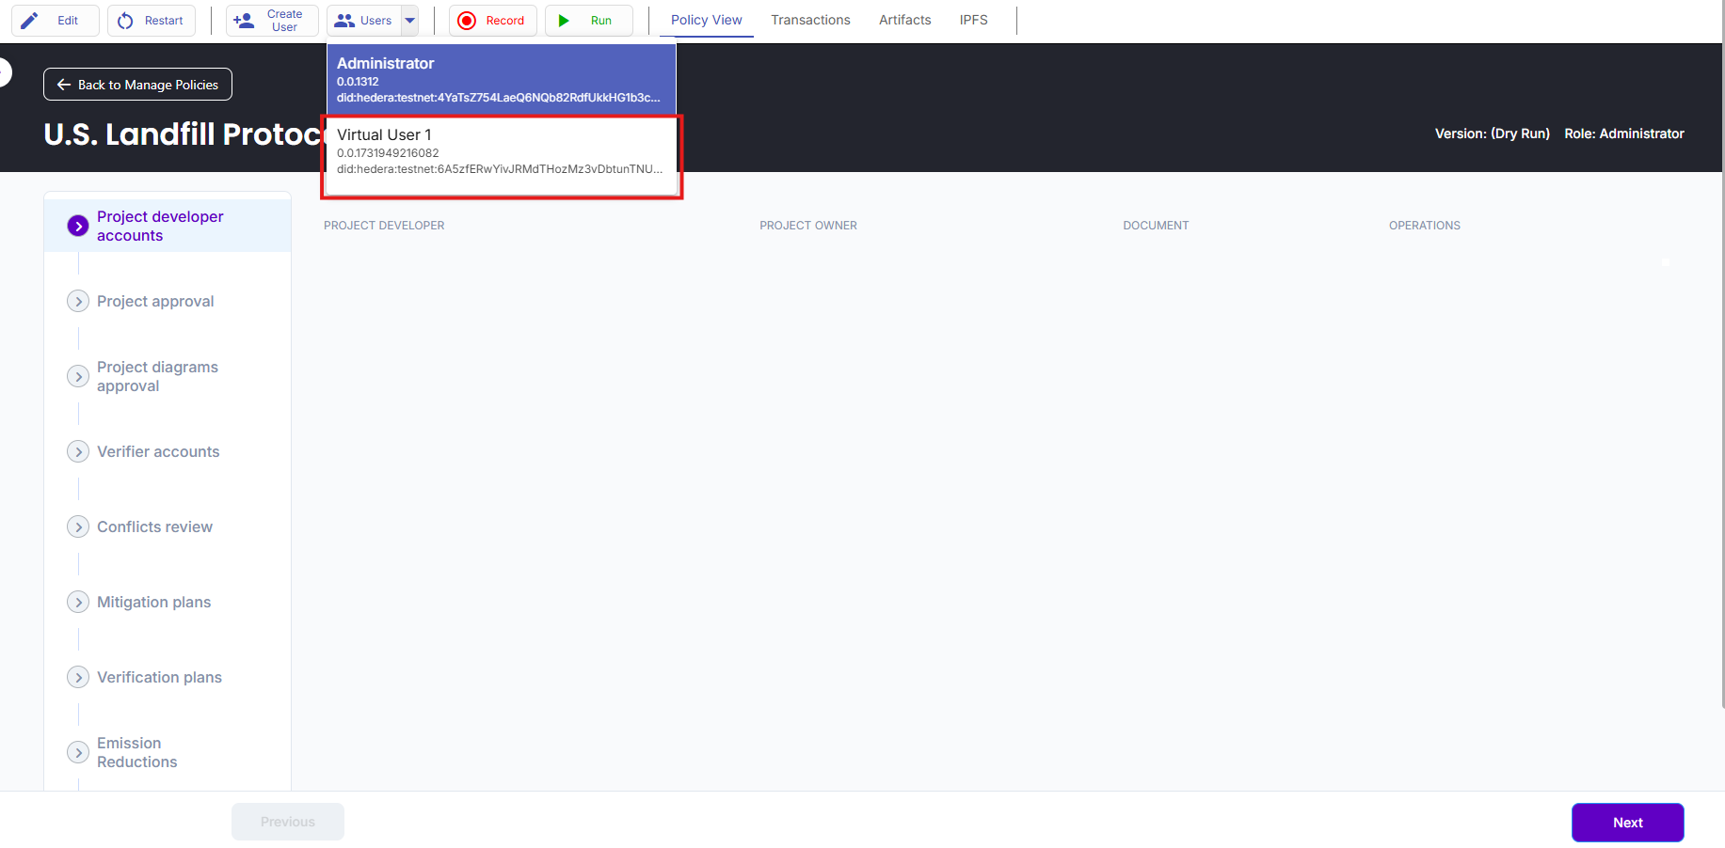Click the Edit pencil icon
This screenshot has height=848, width=1725.
(30, 21)
